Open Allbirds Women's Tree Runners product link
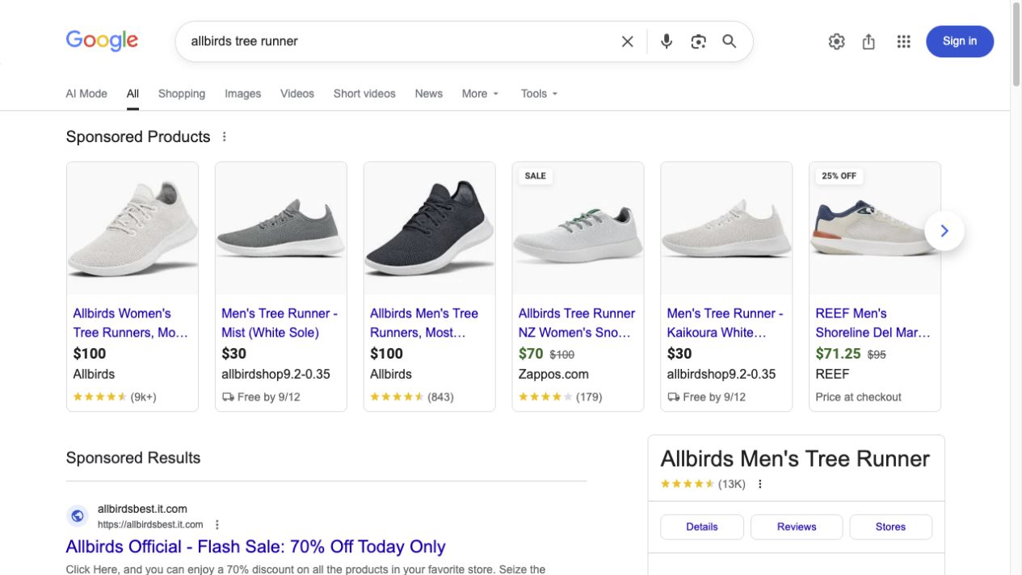This screenshot has height=575, width=1022. (x=131, y=323)
